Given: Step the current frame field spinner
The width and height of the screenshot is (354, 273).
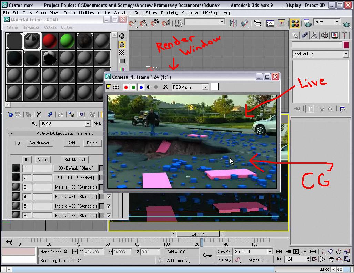Looking at the screenshot, I should click(x=309, y=259).
